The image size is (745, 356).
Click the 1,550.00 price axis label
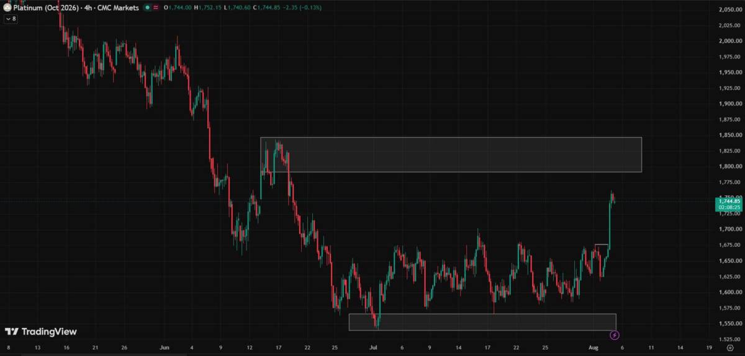pyautogui.click(x=729, y=323)
